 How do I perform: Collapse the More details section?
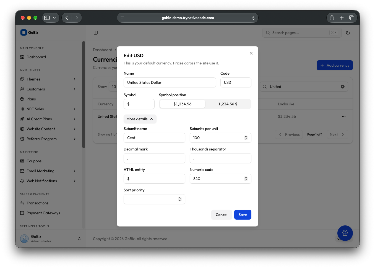tap(140, 119)
